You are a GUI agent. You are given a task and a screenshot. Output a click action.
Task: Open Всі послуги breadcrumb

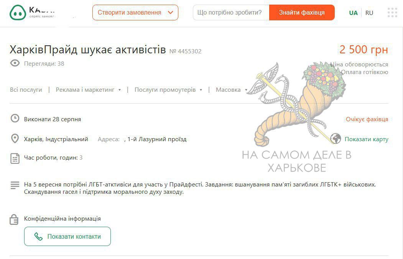pyautogui.click(x=26, y=90)
